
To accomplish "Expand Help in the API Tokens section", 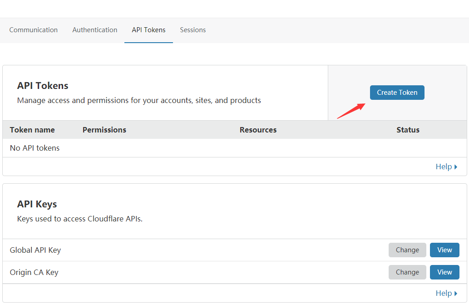I will click(446, 167).
